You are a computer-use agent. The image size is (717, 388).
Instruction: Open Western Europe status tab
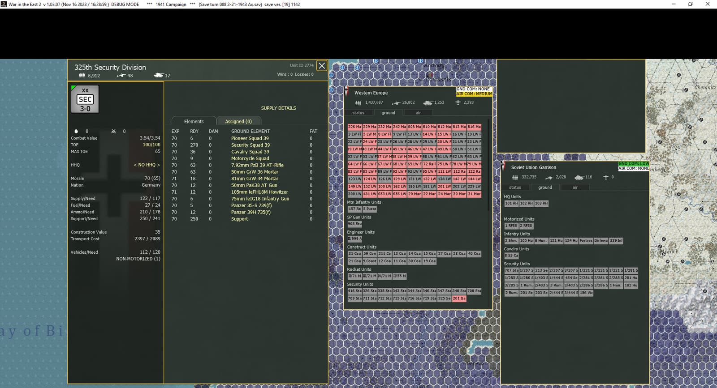(358, 113)
